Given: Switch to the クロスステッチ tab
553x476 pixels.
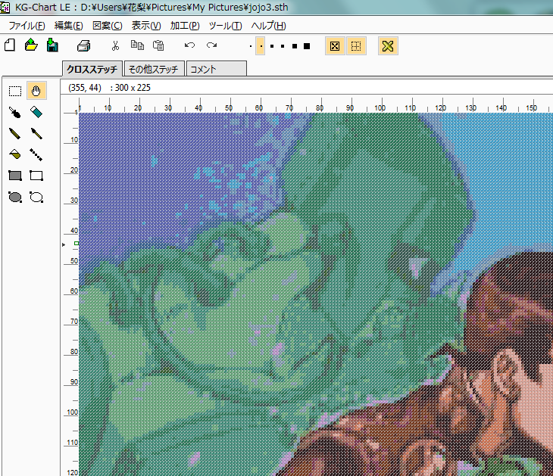Looking at the screenshot, I should pyautogui.click(x=92, y=69).
